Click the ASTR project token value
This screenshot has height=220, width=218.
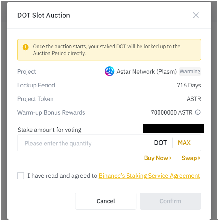click(194, 99)
